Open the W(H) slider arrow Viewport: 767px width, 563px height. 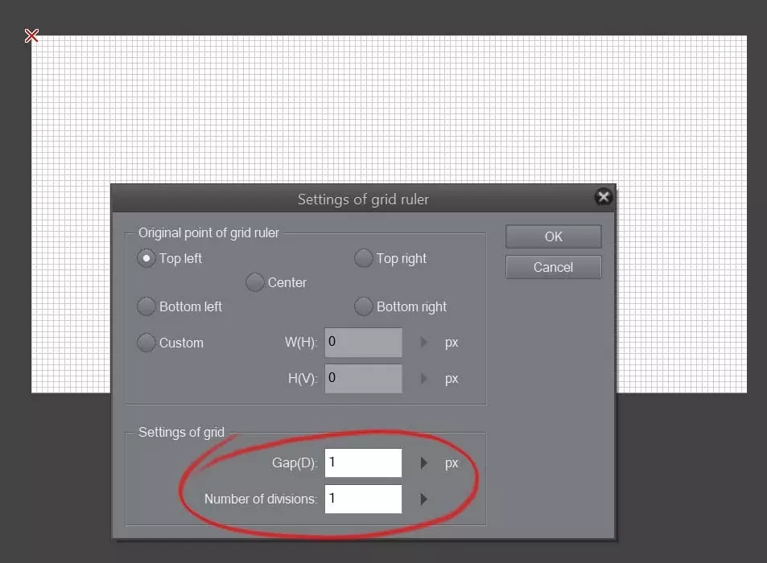[x=423, y=342]
